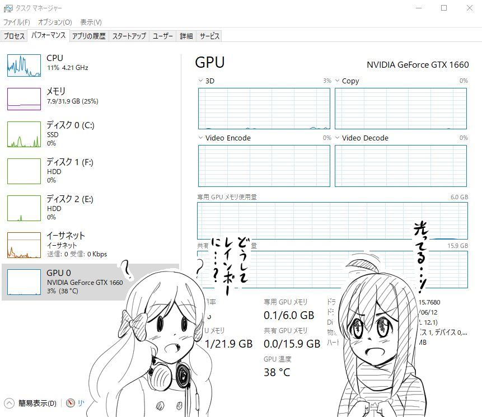Click the 7.9/31.9 GB (25%) memory reading

click(73, 101)
